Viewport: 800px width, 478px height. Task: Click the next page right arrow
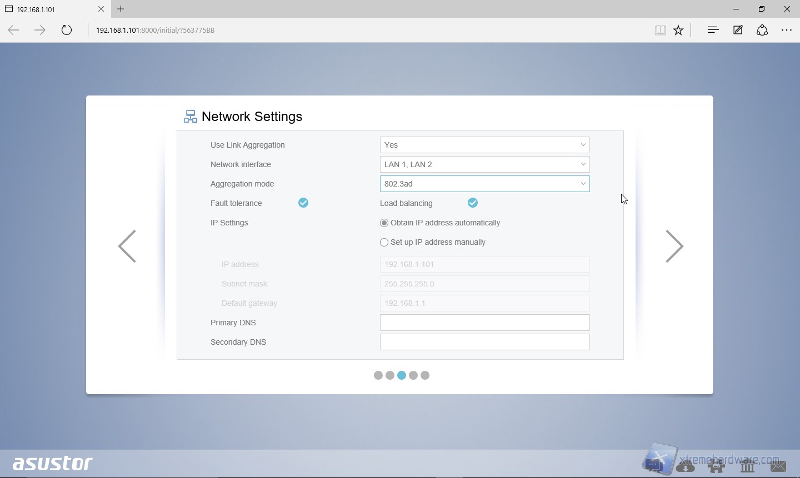coord(674,246)
